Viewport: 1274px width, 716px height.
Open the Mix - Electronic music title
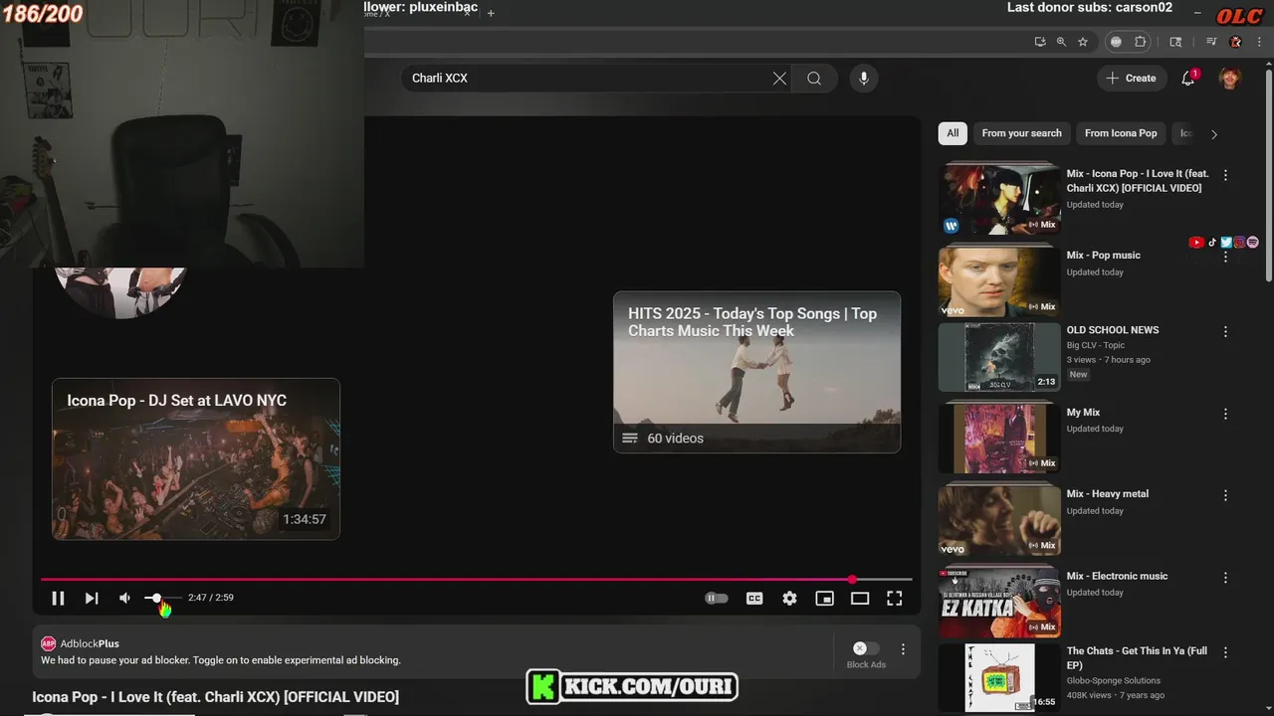coord(1117,576)
